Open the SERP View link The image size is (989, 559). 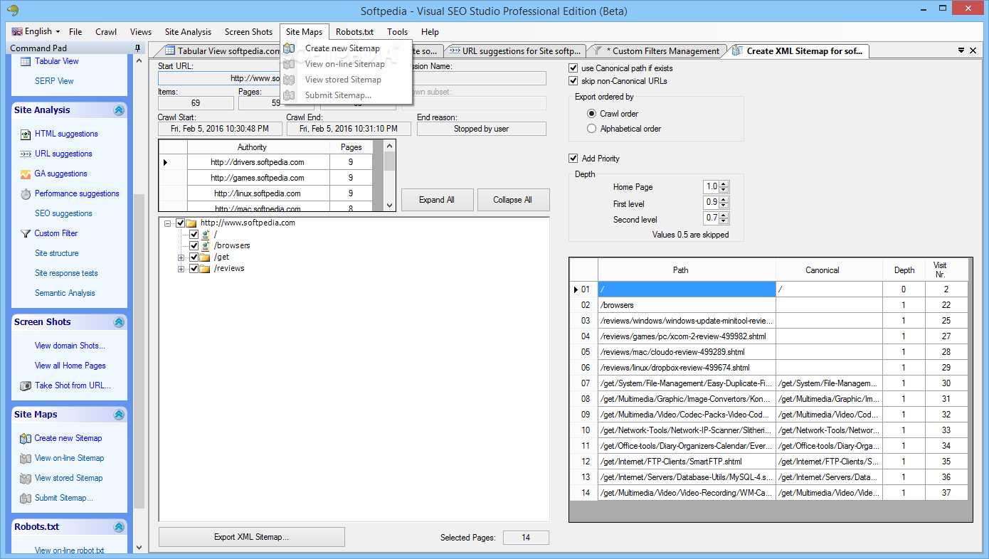tap(54, 81)
